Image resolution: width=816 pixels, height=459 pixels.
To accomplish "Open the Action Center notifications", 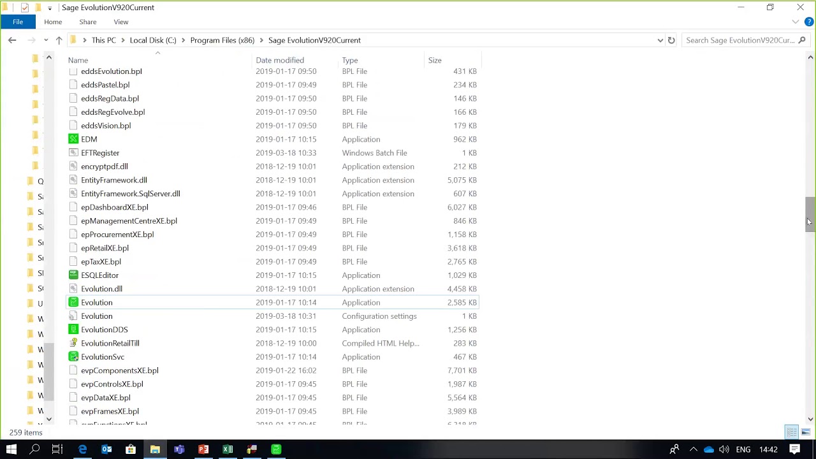I will 795,449.
